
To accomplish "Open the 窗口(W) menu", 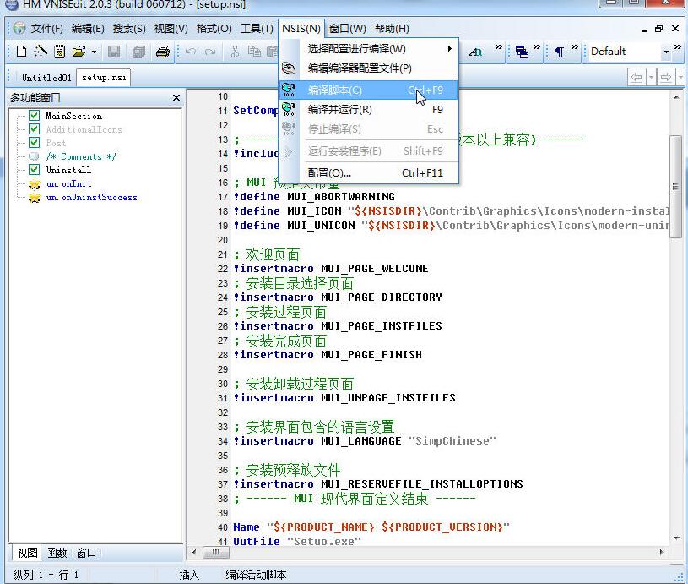I will pyautogui.click(x=348, y=29).
